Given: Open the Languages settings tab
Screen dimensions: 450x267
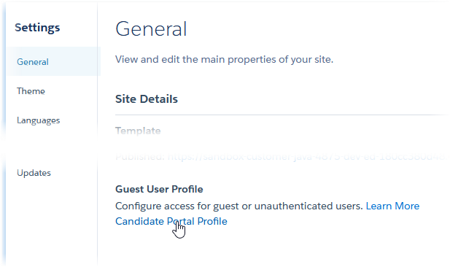Looking at the screenshot, I should click(39, 120).
